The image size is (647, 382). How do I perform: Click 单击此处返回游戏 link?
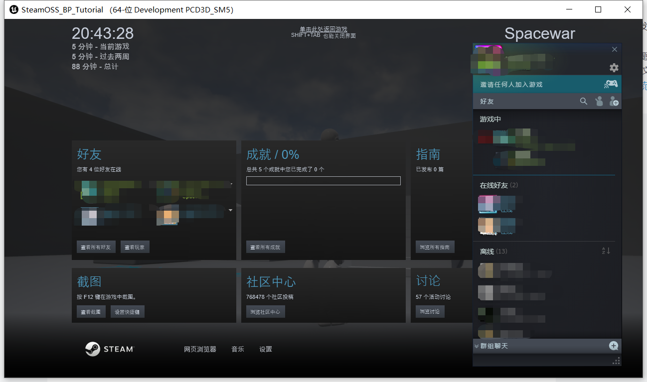point(323,29)
